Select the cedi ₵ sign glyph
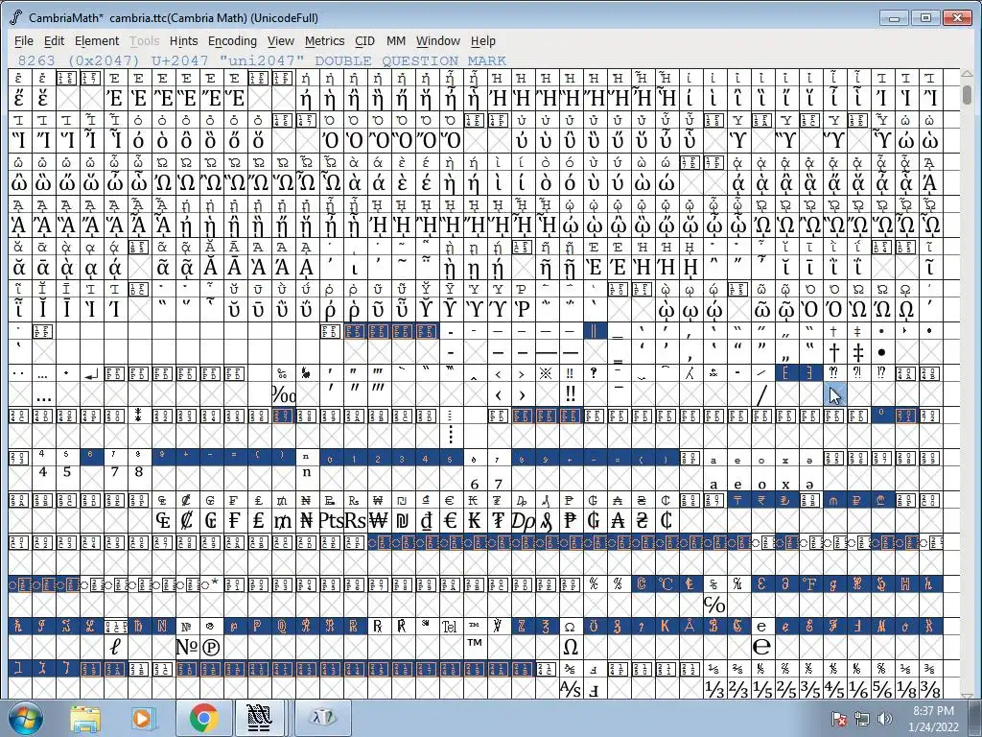This screenshot has width=982, height=737. click(666, 520)
